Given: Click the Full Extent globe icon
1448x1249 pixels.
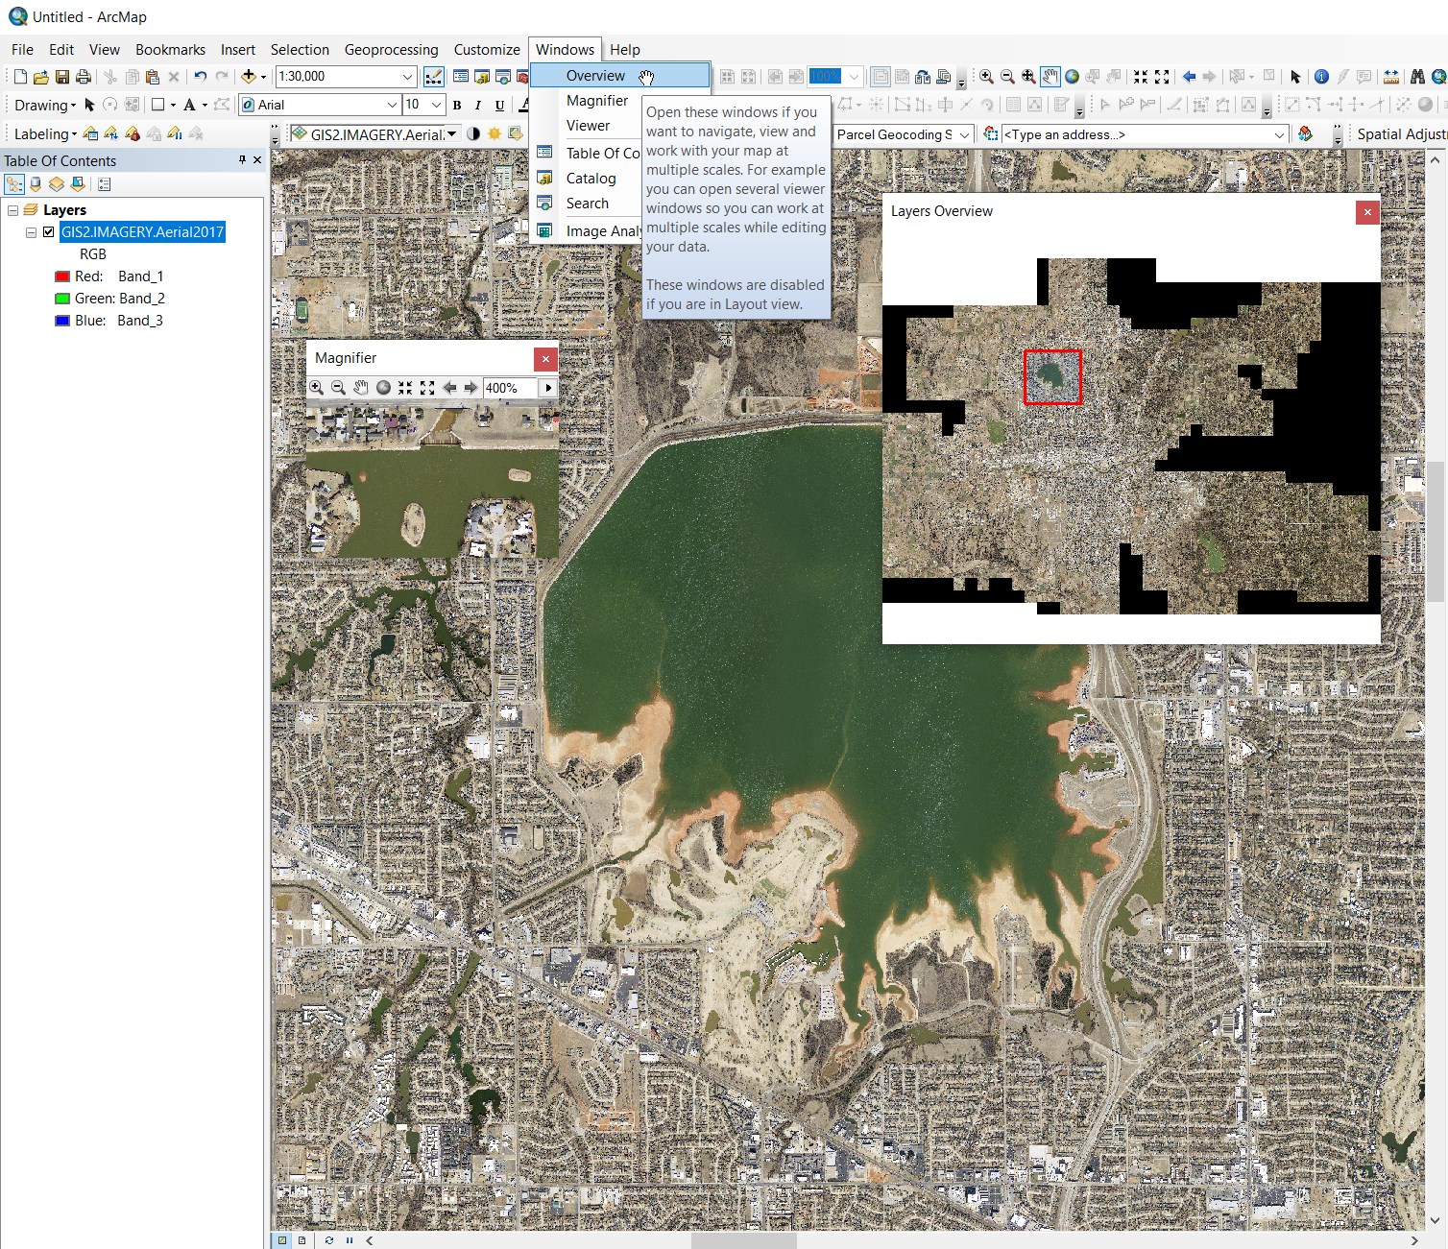Looking at the screenshot, I should pos(1072,75).
